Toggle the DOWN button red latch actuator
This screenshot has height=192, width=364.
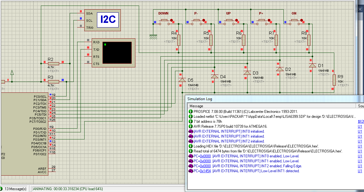(171, 20)
